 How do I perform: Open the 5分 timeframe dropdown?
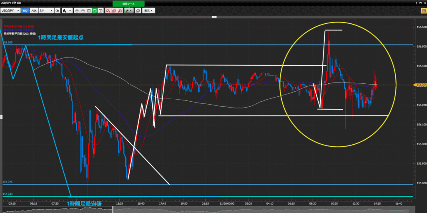click(x=46, y=10)
